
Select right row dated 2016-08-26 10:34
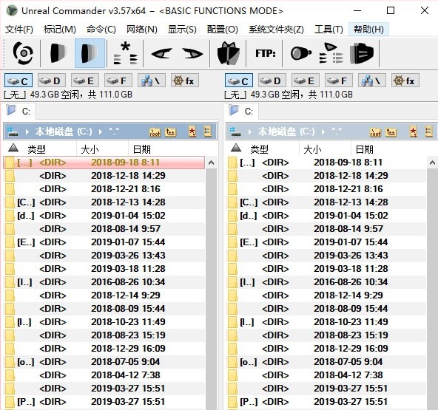pos(326,282)
